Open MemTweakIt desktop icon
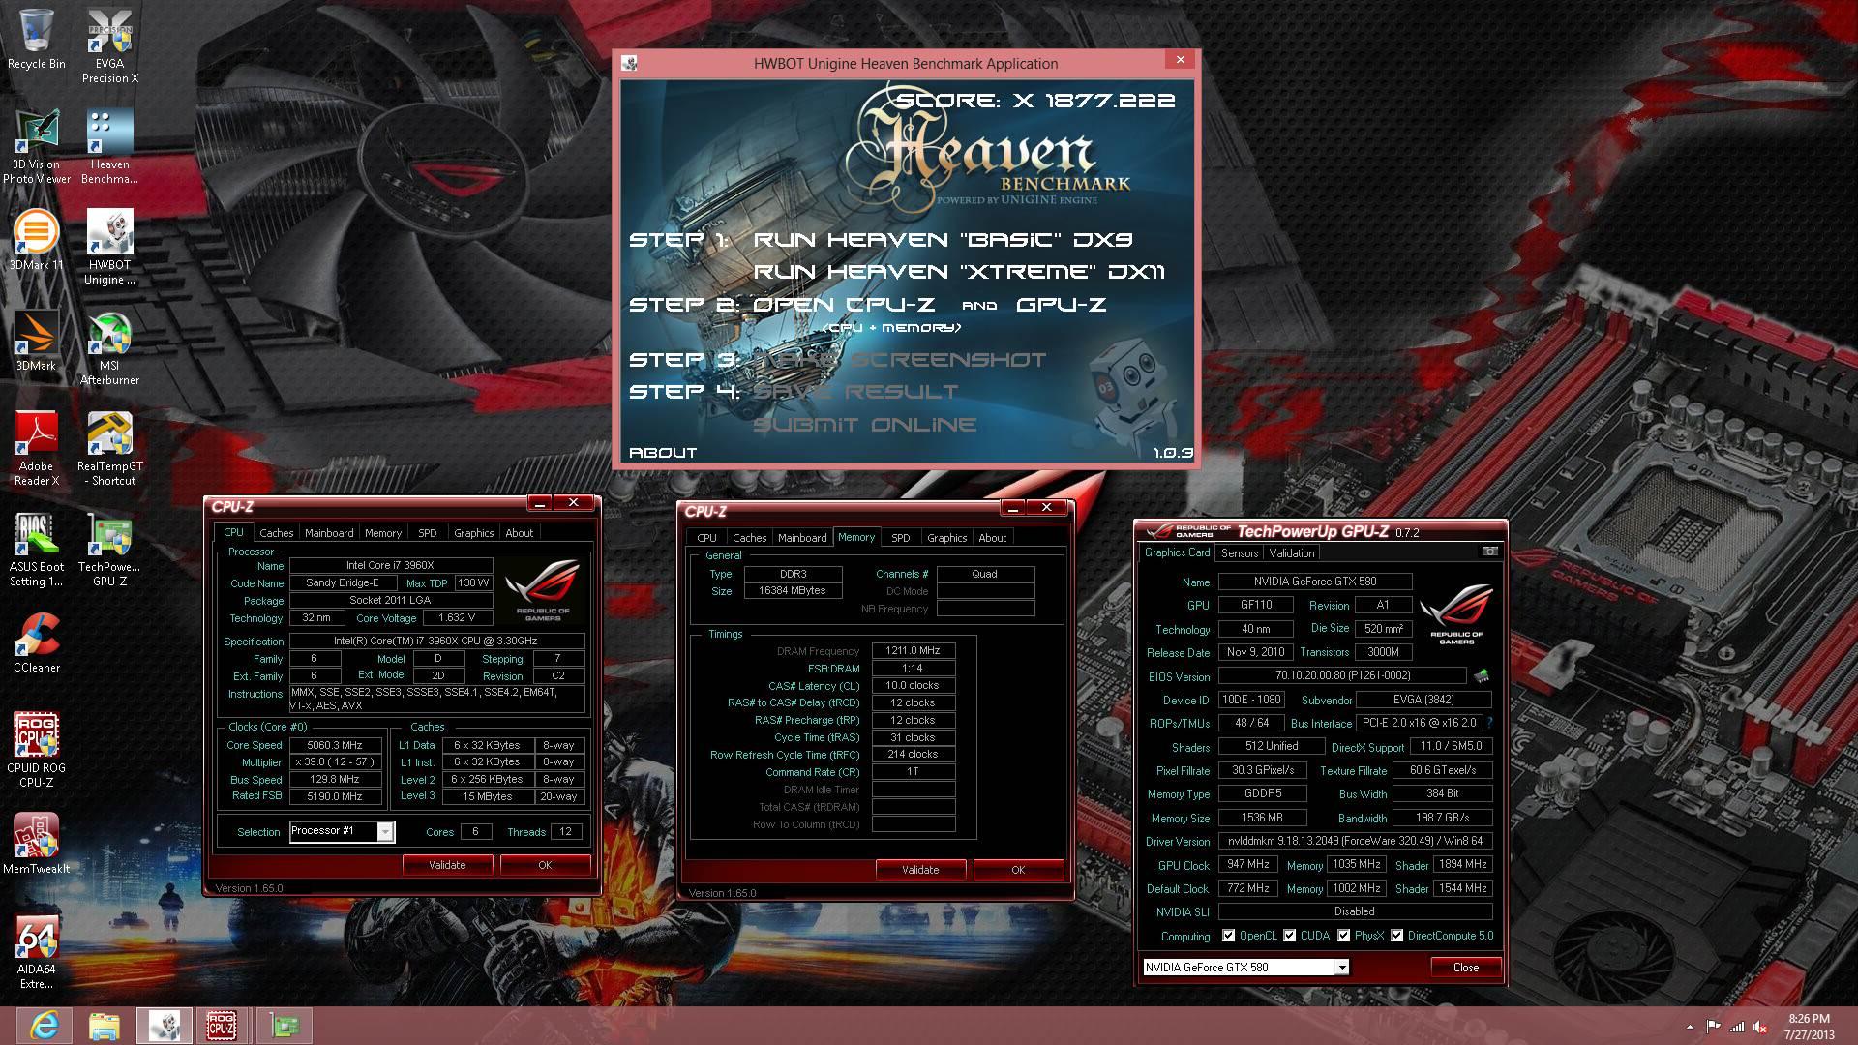This screenshot has width=1858, height=1045. pos(36,844)
